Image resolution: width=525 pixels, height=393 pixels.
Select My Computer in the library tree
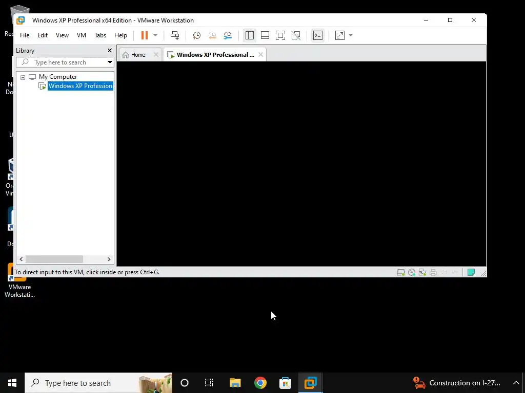57,77
